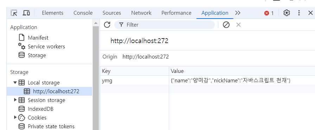315x130 pixels.
Task: Focus the Filter input field
Action: tap(165, 25)
